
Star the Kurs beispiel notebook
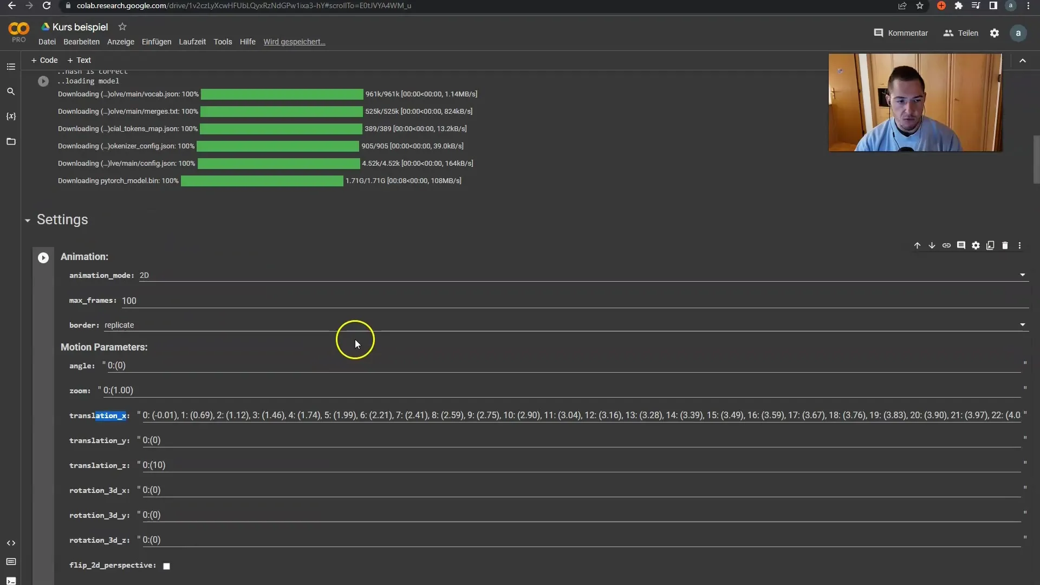[x=122, y=27]
